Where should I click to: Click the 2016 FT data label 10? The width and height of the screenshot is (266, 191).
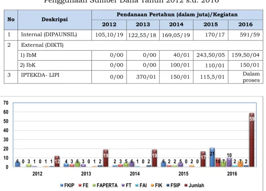(x=229, y=155)
